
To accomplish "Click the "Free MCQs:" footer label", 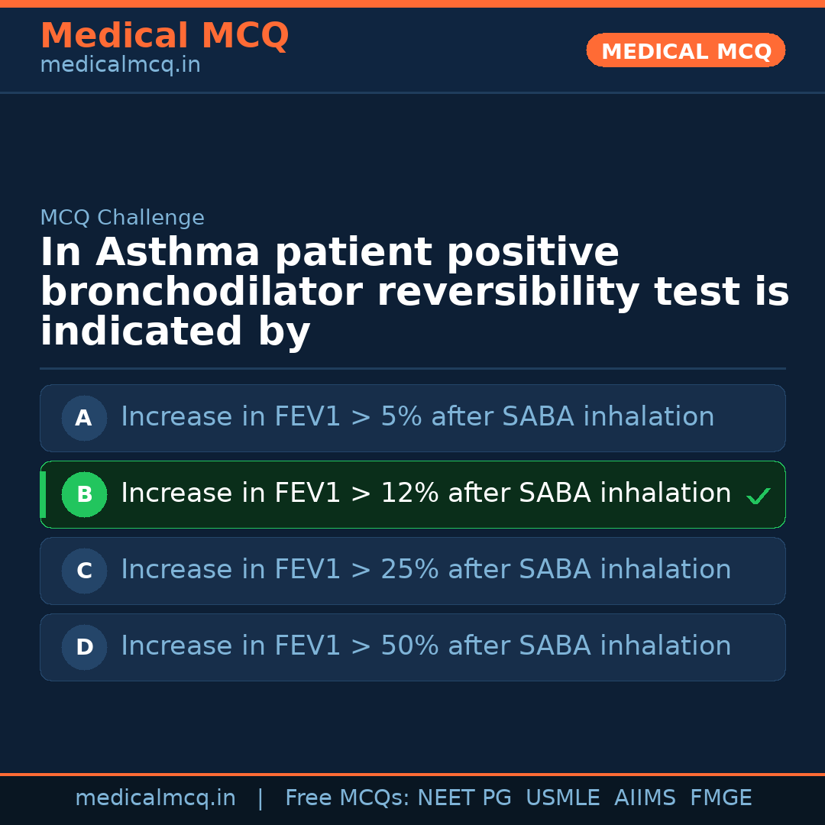I will pos(348,798).
